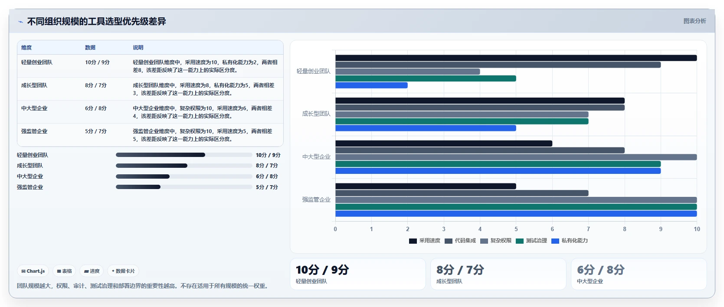The width and height of the screenshot is (724, 307).
Task: Click the 轻量创业团队 y-axis label in the chart
Action: [314, 71]
